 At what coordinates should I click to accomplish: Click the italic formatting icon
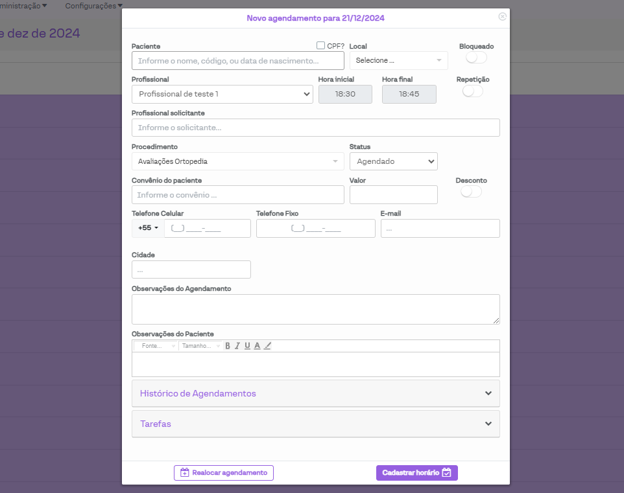click(x=237, y=346)
